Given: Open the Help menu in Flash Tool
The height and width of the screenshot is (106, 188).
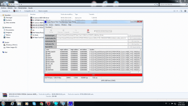Looking at the screenshot, I should [x=70, y=25].
